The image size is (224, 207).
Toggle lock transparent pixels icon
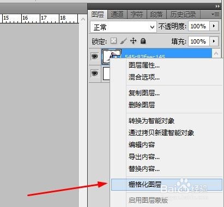pos(114,41)
